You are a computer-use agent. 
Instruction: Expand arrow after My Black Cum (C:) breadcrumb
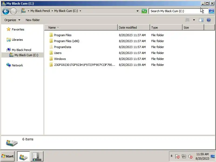tap(80, 11)
